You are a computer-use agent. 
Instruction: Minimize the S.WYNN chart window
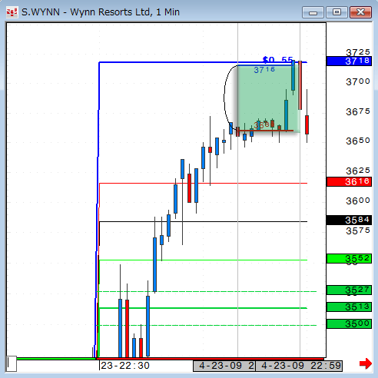[x=313, y=12]
